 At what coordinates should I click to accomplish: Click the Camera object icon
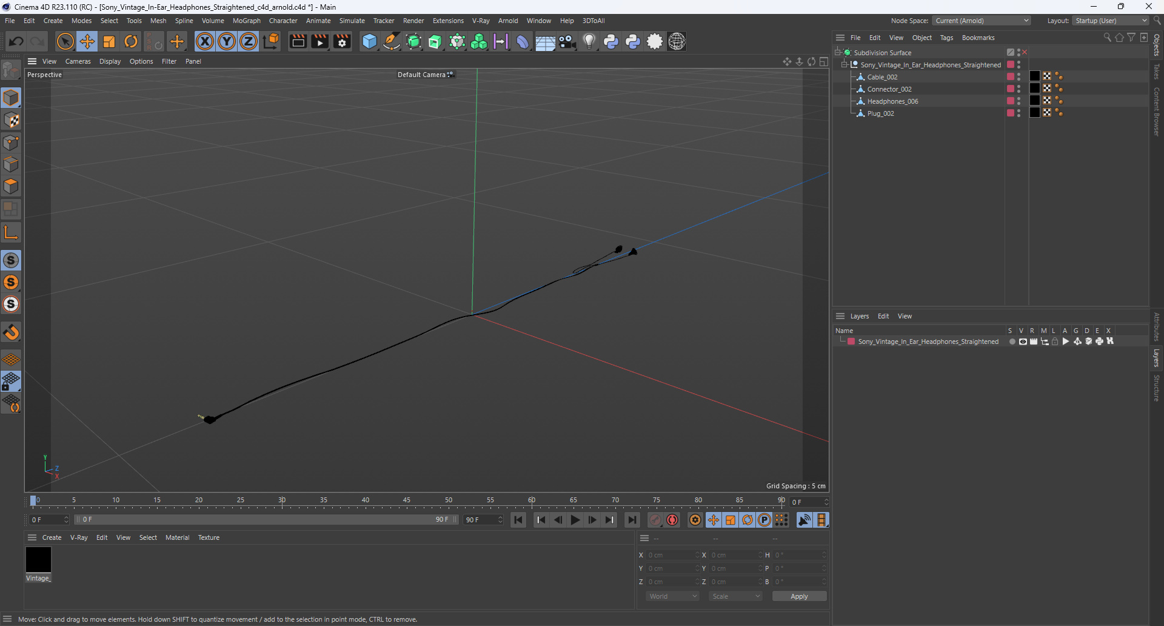(567, 41)
